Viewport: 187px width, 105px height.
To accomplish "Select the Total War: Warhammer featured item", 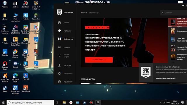I will 178,40.
